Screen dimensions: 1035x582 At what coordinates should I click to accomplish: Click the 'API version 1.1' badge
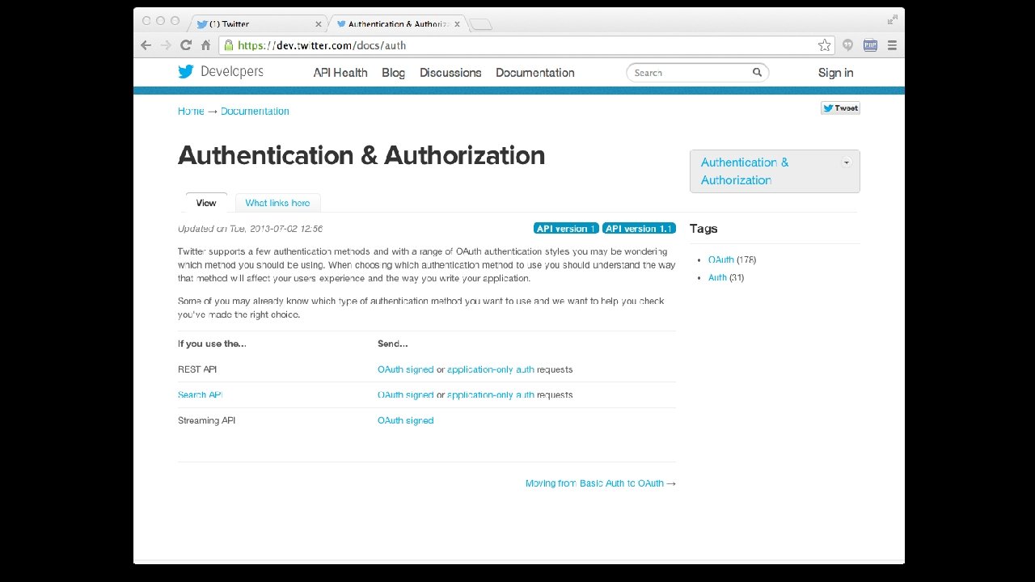639,229
